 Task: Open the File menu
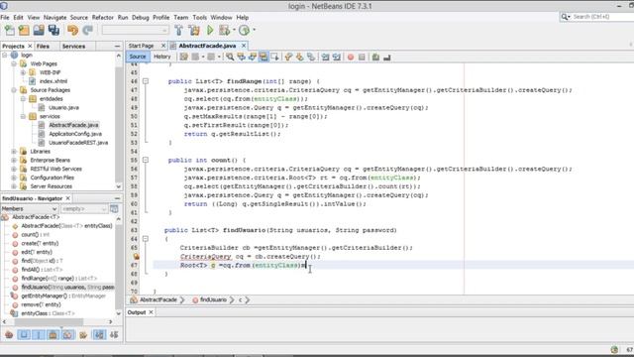[5, 18]
